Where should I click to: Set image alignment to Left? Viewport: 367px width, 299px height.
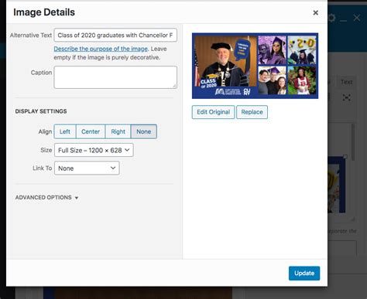click(x=65, y=131)
